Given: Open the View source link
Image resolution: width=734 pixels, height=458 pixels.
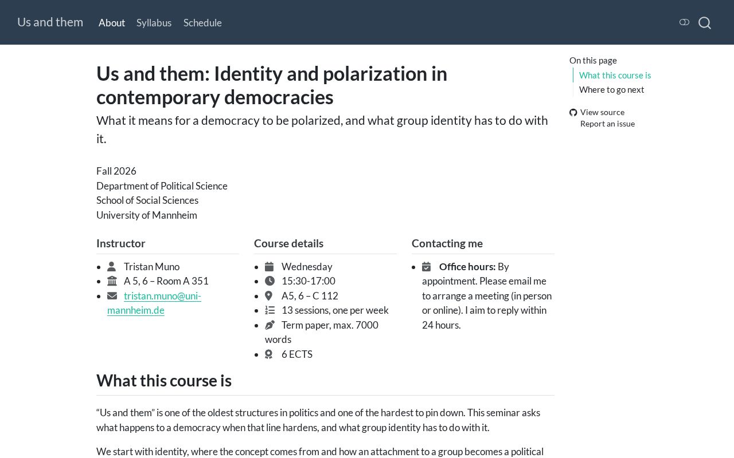Looking at the screenshot, I should coord(602,112).
